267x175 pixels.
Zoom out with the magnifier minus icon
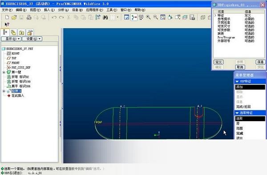click(155, 17)
